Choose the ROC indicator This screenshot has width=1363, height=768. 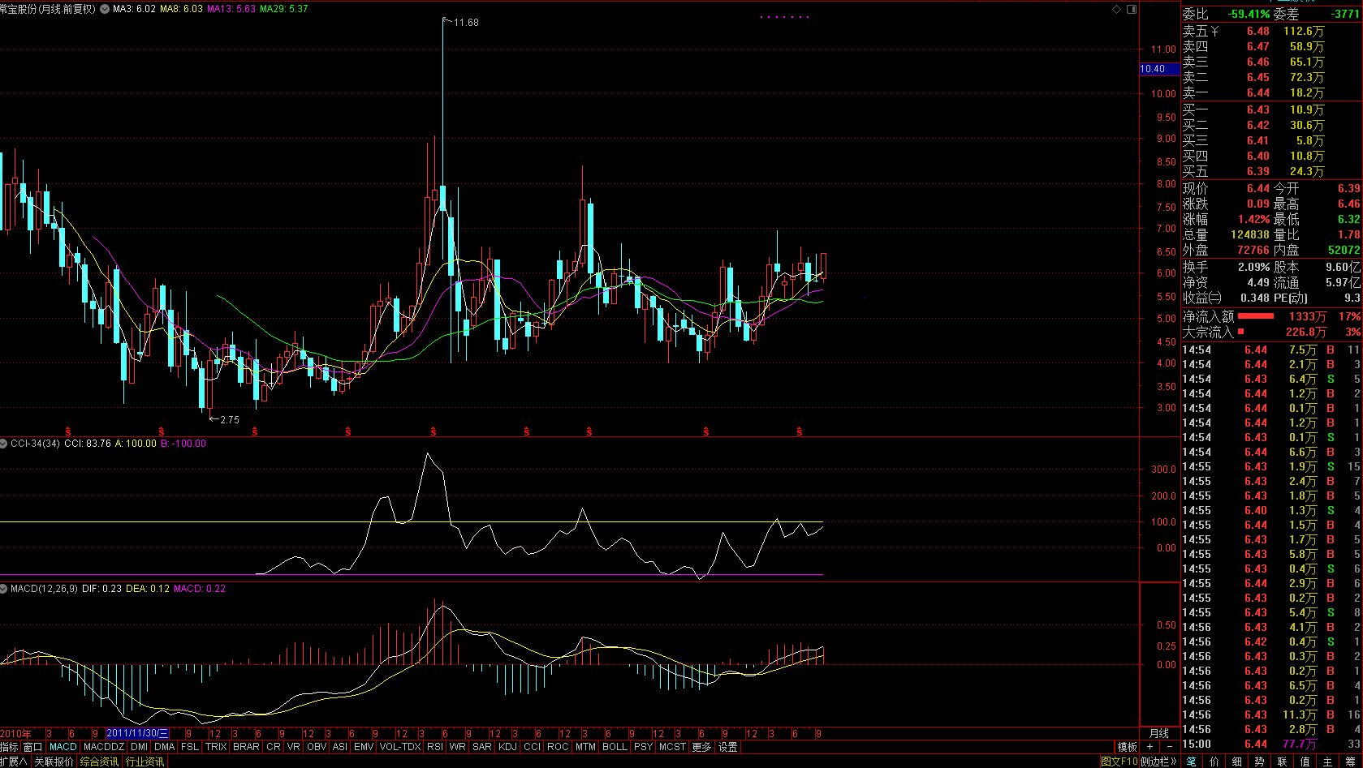coord(558,747)
